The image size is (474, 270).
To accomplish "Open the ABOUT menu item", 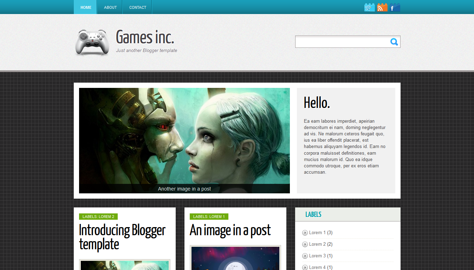I will 110,7.
